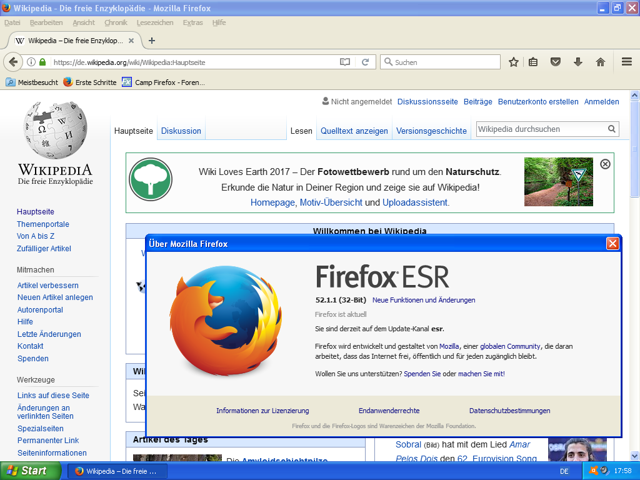Open the Hilfe menu in menu bar
Image resolution: width=640 pixels, height=480 pixels.
click(219, 22)
